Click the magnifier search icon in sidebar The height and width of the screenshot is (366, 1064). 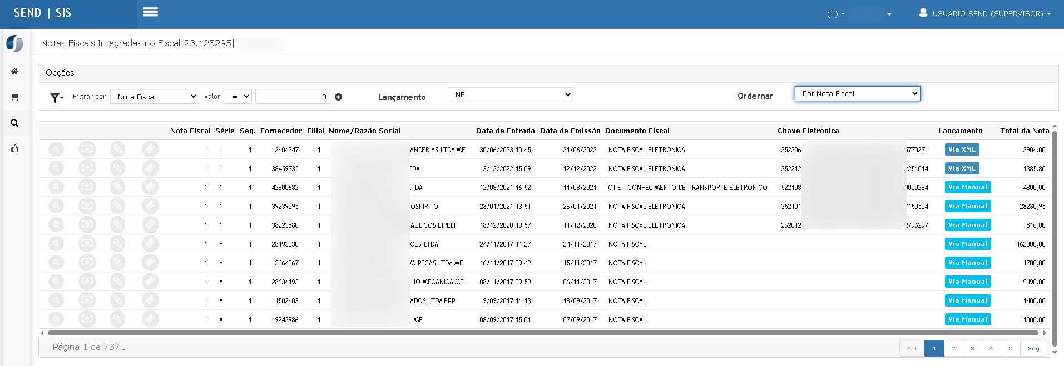point(14,123)
